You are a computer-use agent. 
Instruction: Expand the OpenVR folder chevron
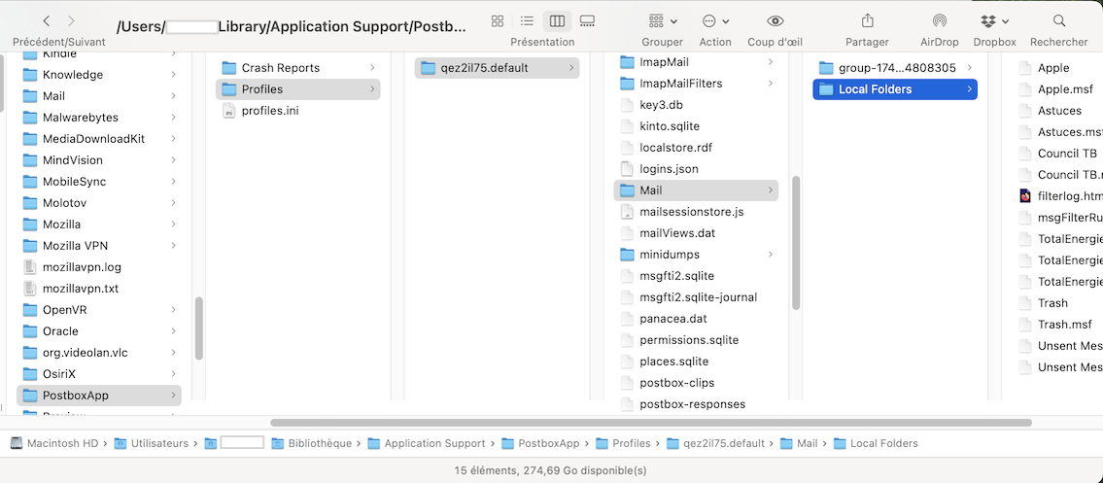tap(173, 309)
